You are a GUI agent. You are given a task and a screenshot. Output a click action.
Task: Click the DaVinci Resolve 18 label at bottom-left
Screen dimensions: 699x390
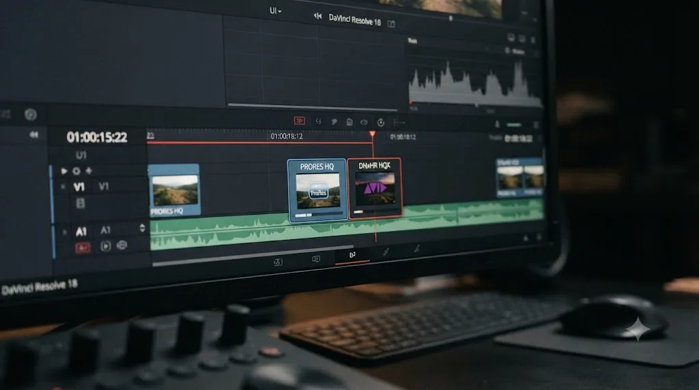pos(40,287)
